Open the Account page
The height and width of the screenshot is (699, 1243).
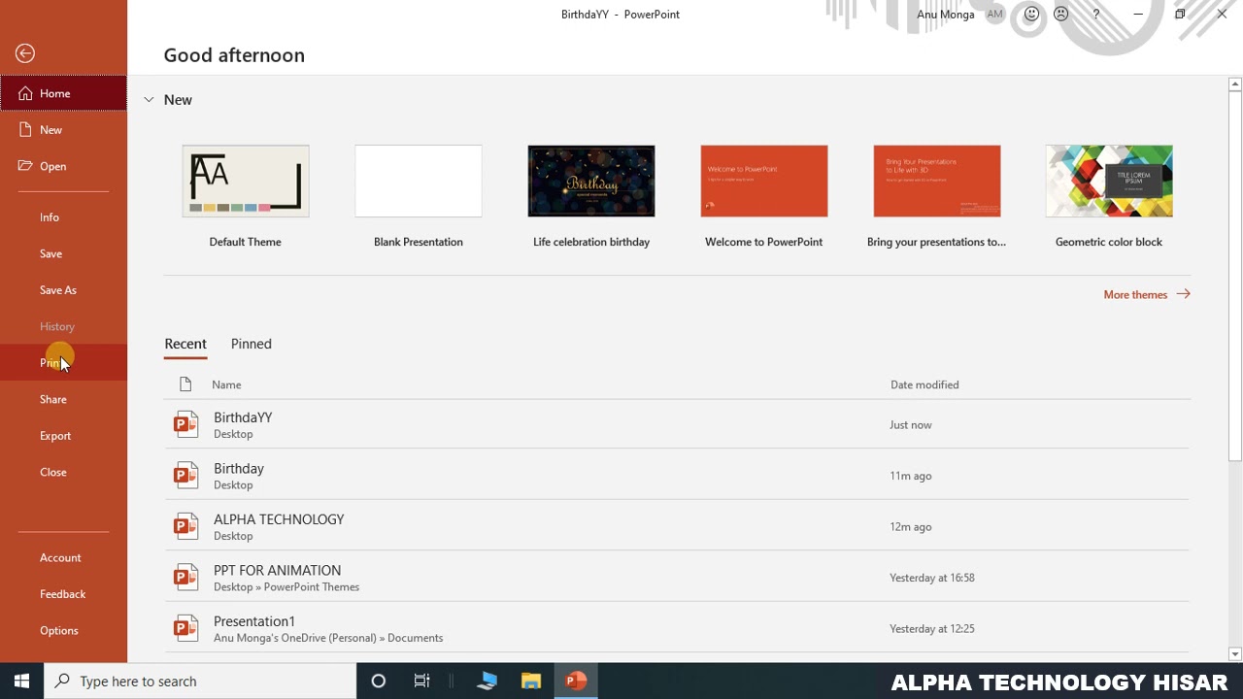[63, 557]
